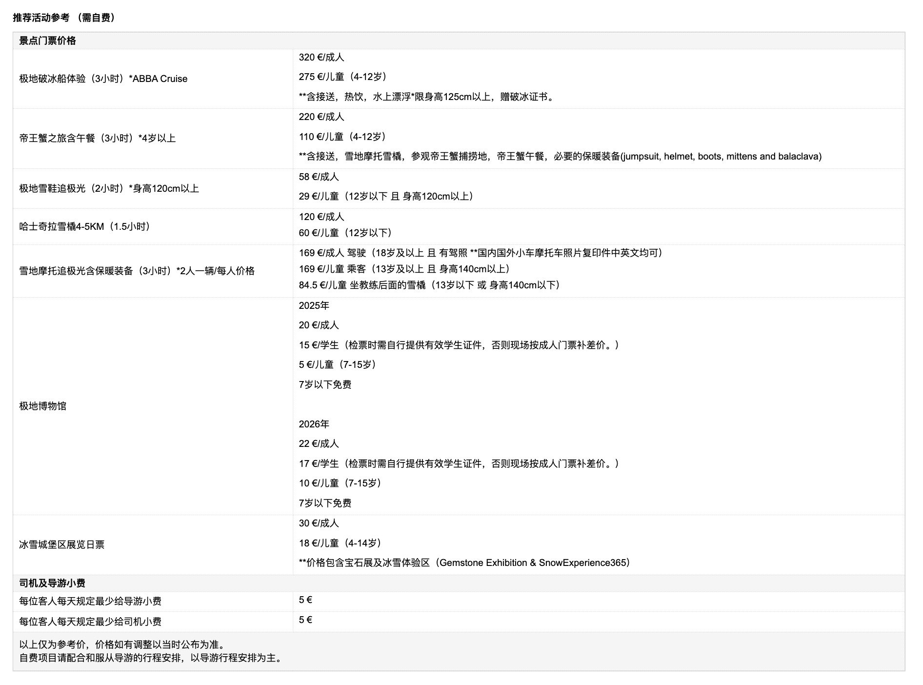Click the 推荐活动参考（需自费）heading

[x=64, y=18]
